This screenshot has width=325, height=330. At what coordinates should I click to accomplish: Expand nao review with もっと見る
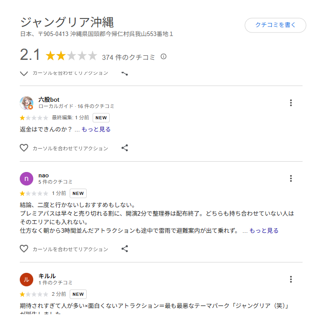[264, 231]
